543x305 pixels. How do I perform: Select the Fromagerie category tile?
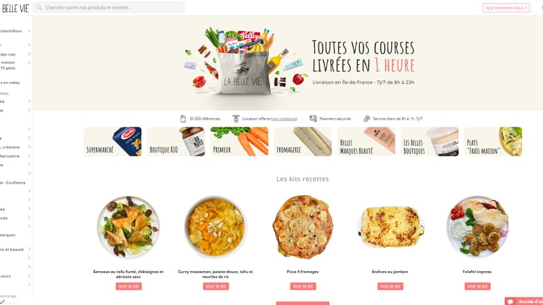click(303, 142)
